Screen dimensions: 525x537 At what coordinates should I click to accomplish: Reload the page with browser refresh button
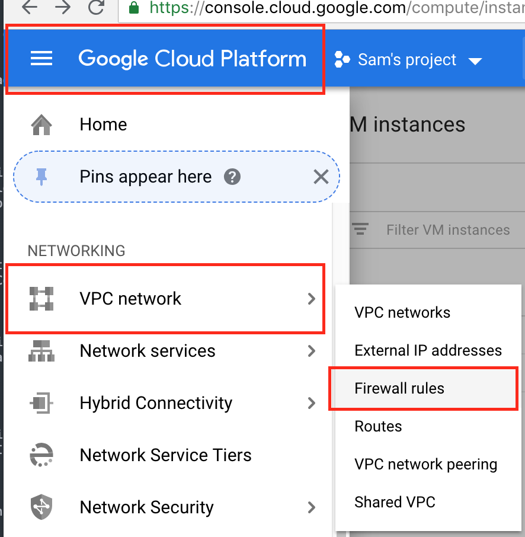point(95,8)
